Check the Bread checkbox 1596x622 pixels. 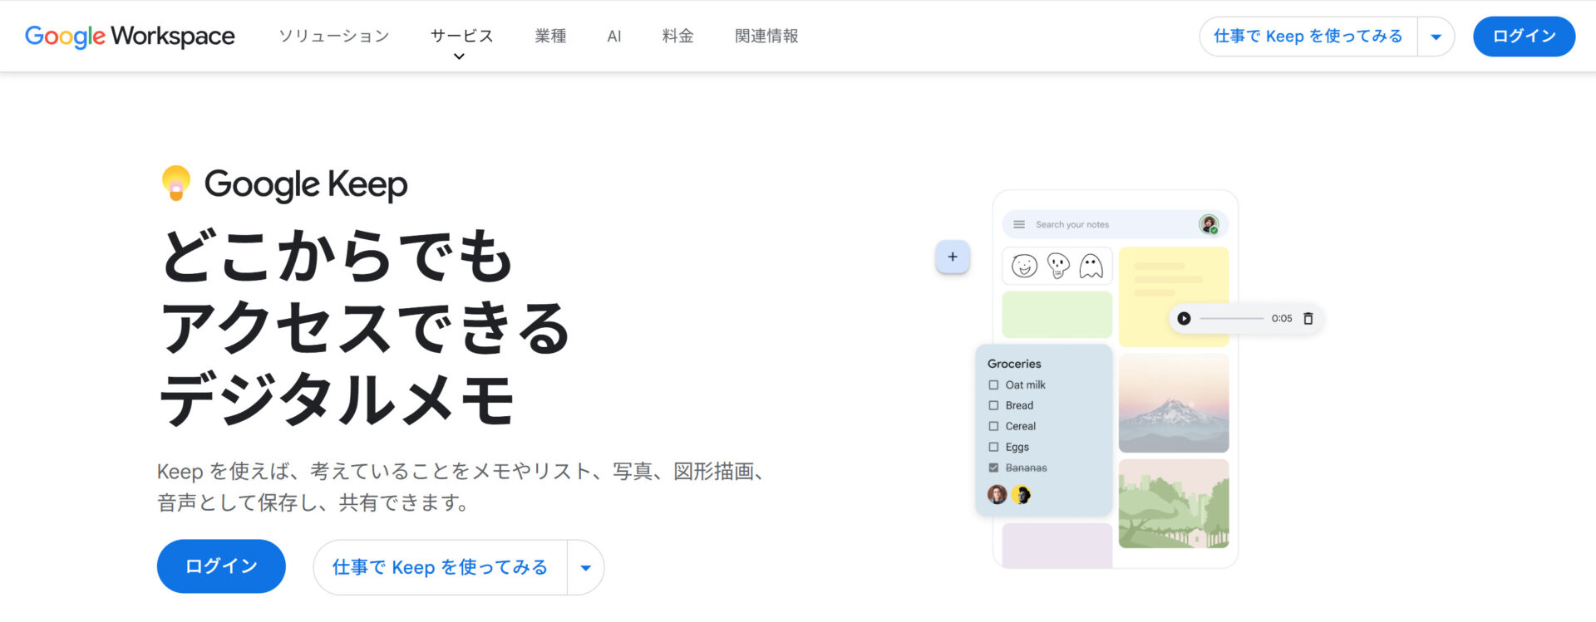coord(993,405)
